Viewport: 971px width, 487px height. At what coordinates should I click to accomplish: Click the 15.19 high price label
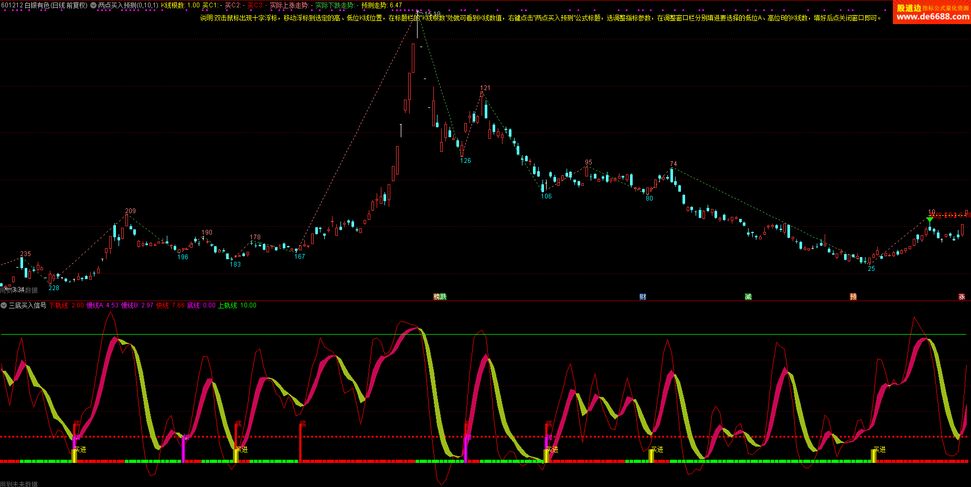point(433,14)
